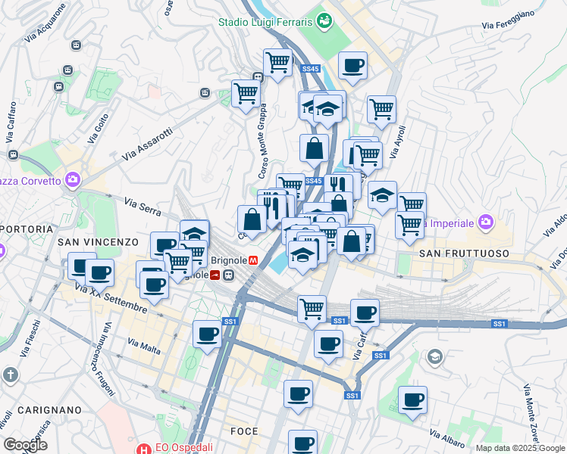Click the Villa Imperiale attraction camera icon
Screen dimensions: 567x454
[x=485, y=223]
